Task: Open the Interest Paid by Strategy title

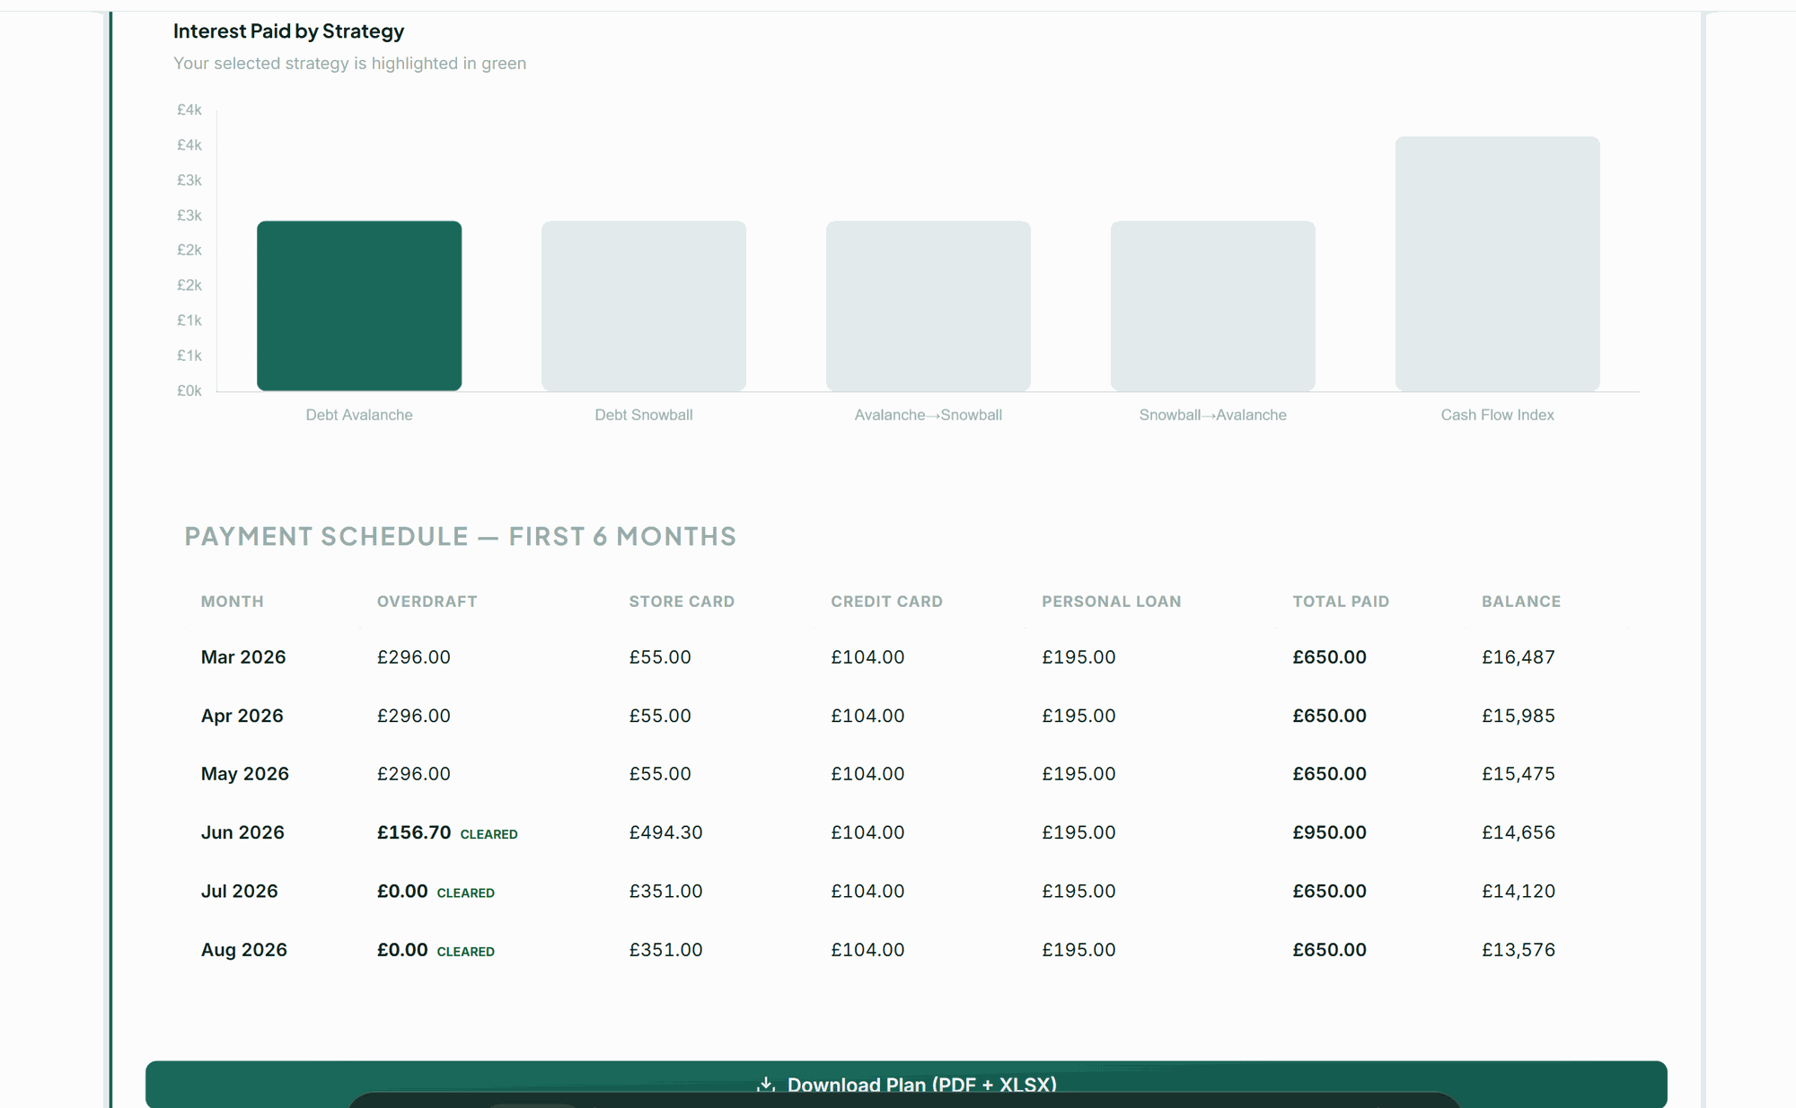Action: (288, 31)
